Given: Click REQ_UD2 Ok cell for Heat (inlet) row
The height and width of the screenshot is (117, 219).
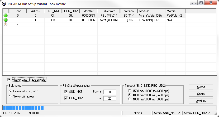Looking at the screenshot, I should click(x=71, y=20).
